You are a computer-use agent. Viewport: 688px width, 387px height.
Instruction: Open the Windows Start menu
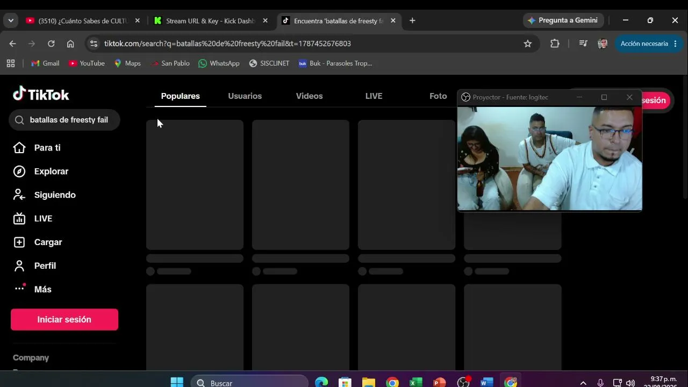click(177, 383)
